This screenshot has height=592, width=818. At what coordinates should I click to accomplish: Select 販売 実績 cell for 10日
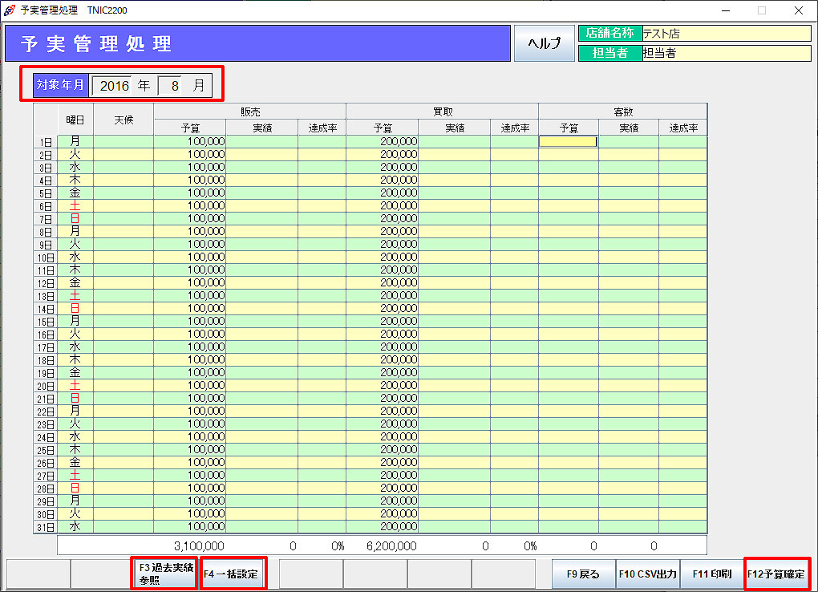click(261, 257)
